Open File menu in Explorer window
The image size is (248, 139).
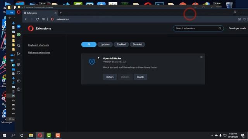click(x=11, y=12)
